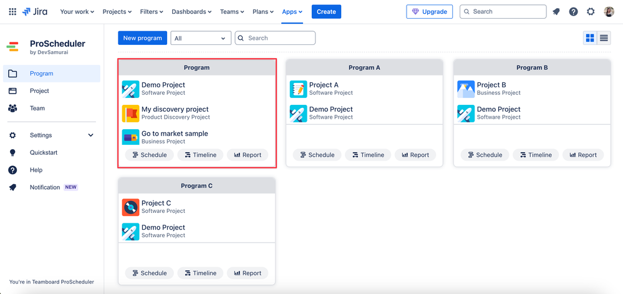Click the Jira top search field
The height and width of the screenshot is (294, 623).
tap(503, 11)
